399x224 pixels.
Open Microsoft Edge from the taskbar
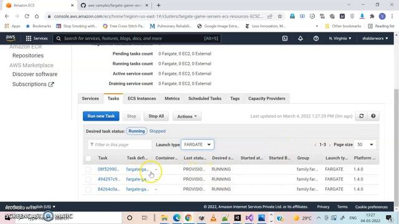[176, 218]
